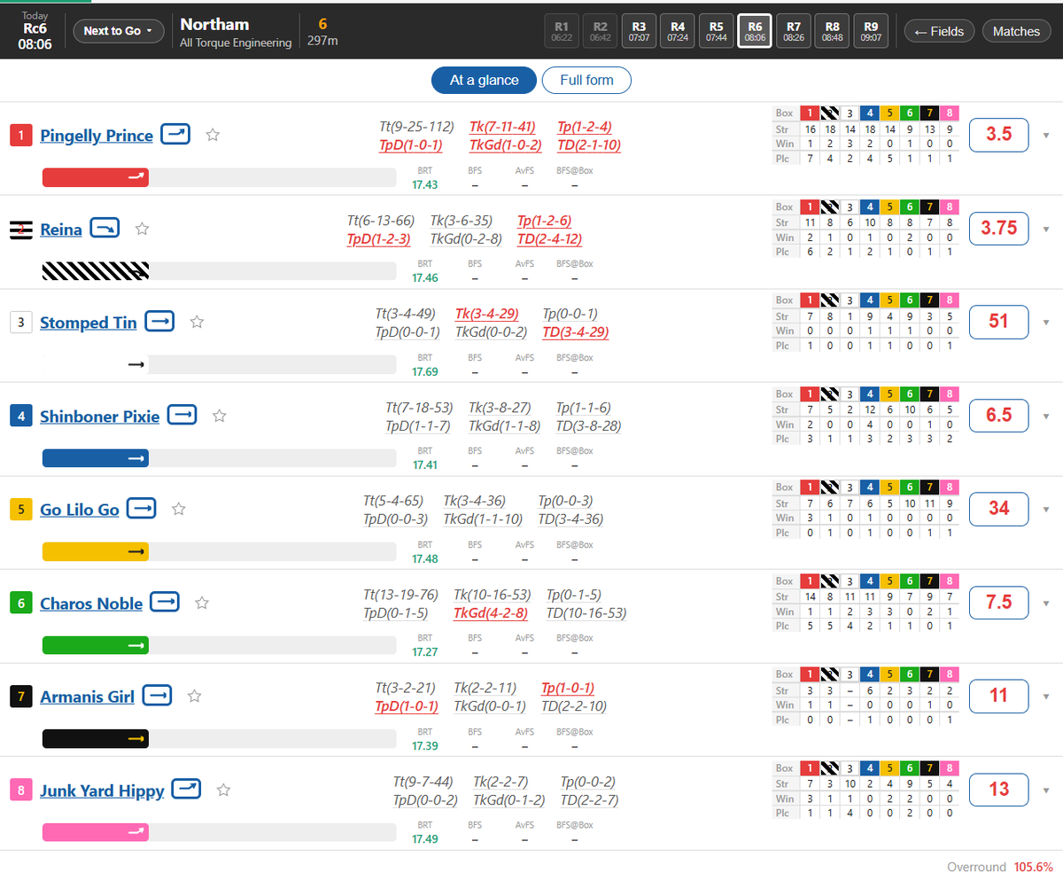Click the 3.5 odds button for Pingelly Prince

(x=999, y=136)
